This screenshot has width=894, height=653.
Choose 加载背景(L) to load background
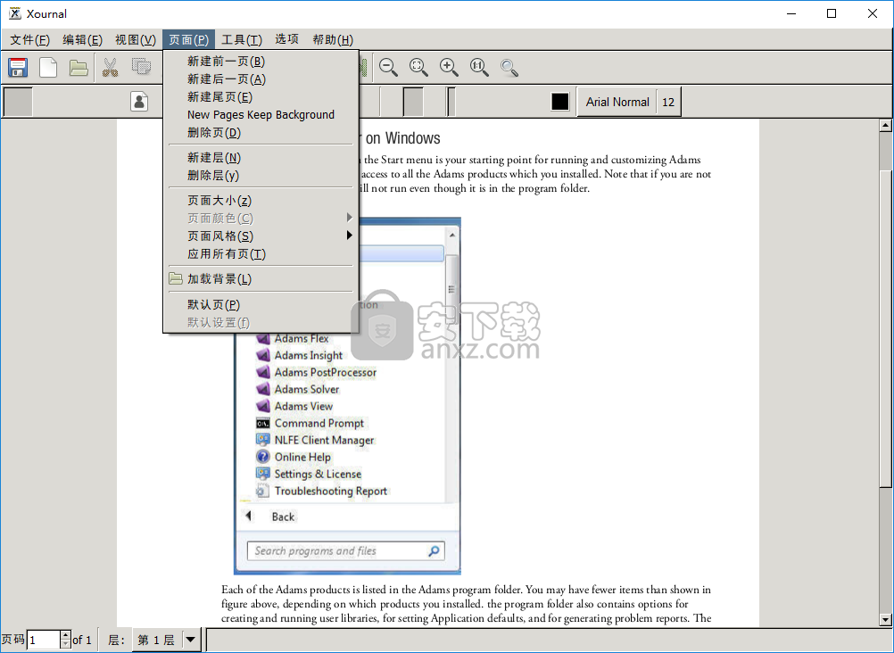click(x=261, y=279)
